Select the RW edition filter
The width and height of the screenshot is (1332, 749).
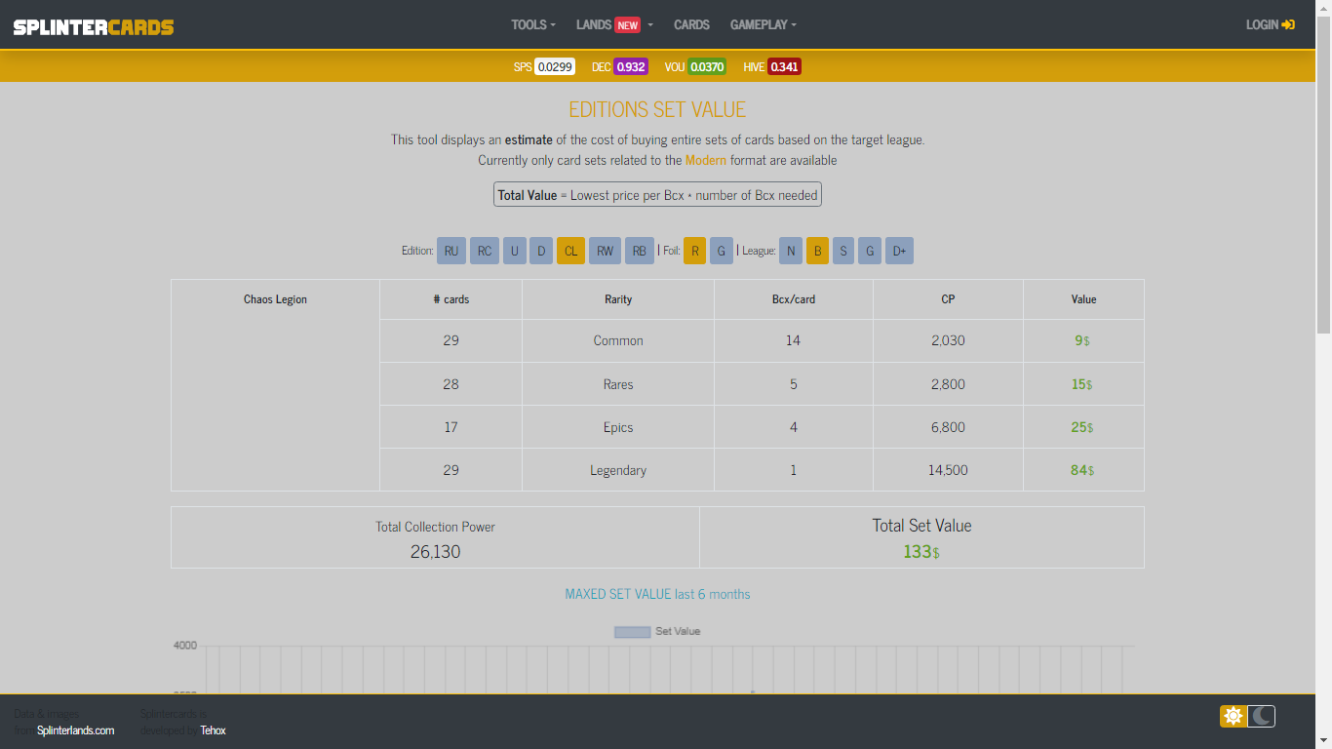pos(605,251)
